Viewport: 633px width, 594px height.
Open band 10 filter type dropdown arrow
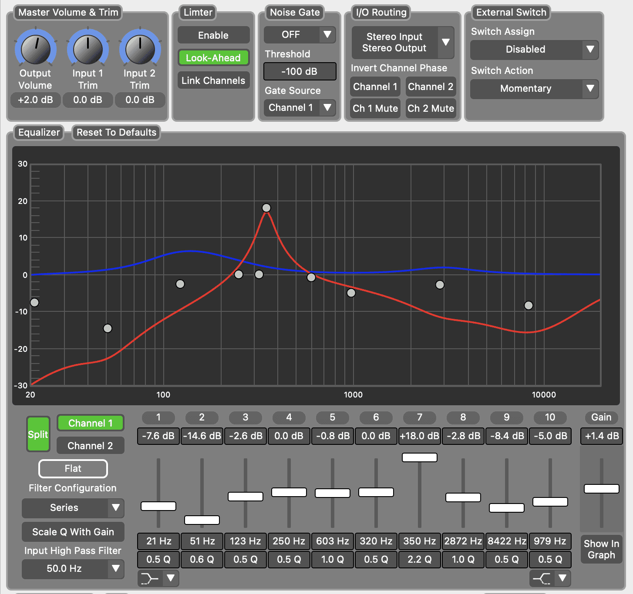(562, 578)
